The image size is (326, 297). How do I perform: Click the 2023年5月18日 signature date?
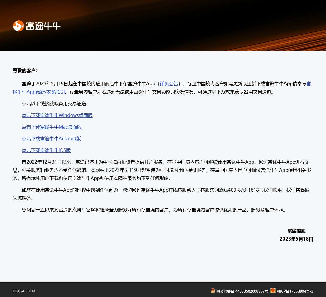[296, 239]
